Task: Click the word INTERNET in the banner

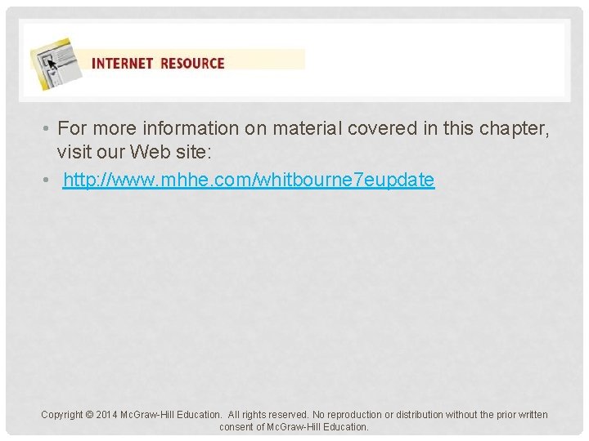Action: 122,63
